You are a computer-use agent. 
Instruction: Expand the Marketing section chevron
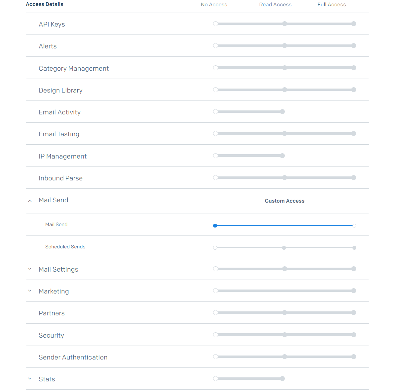tap(30, 291)
